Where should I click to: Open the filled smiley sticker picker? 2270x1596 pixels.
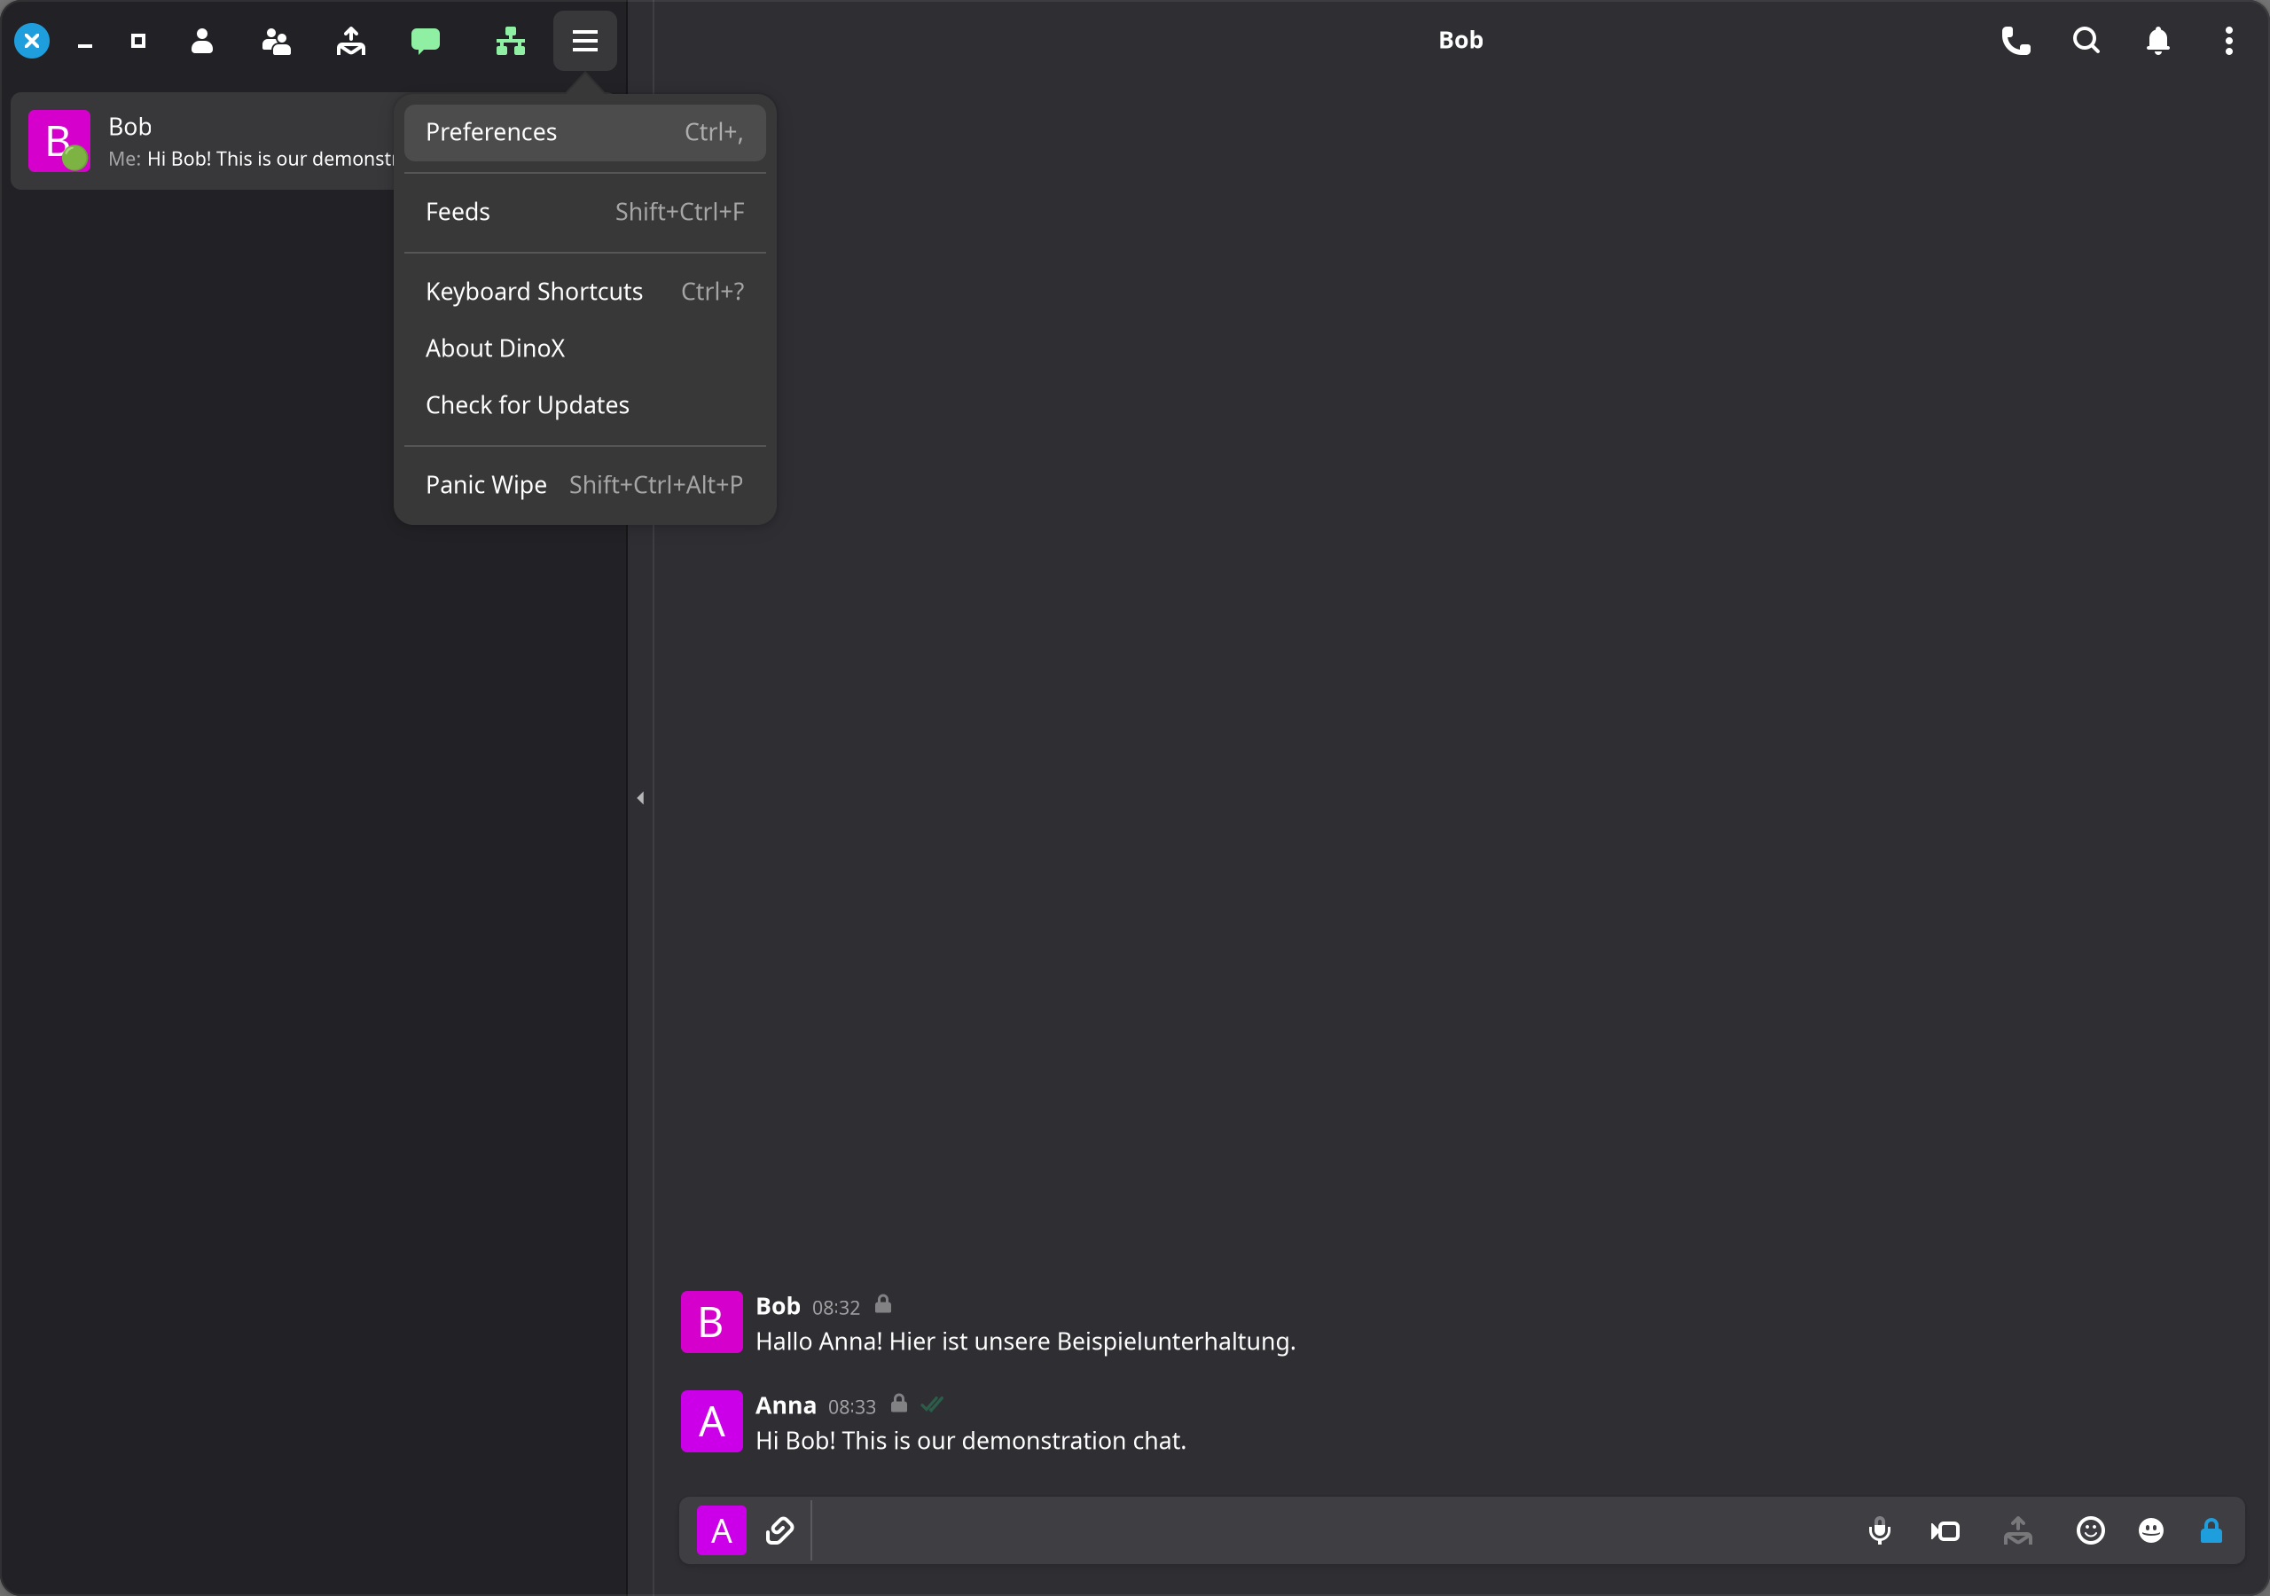click(2151, 1530)
